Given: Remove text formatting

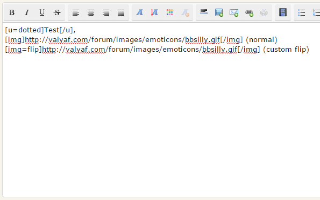Looking at the screenshot, I should (x=185, y=13).
